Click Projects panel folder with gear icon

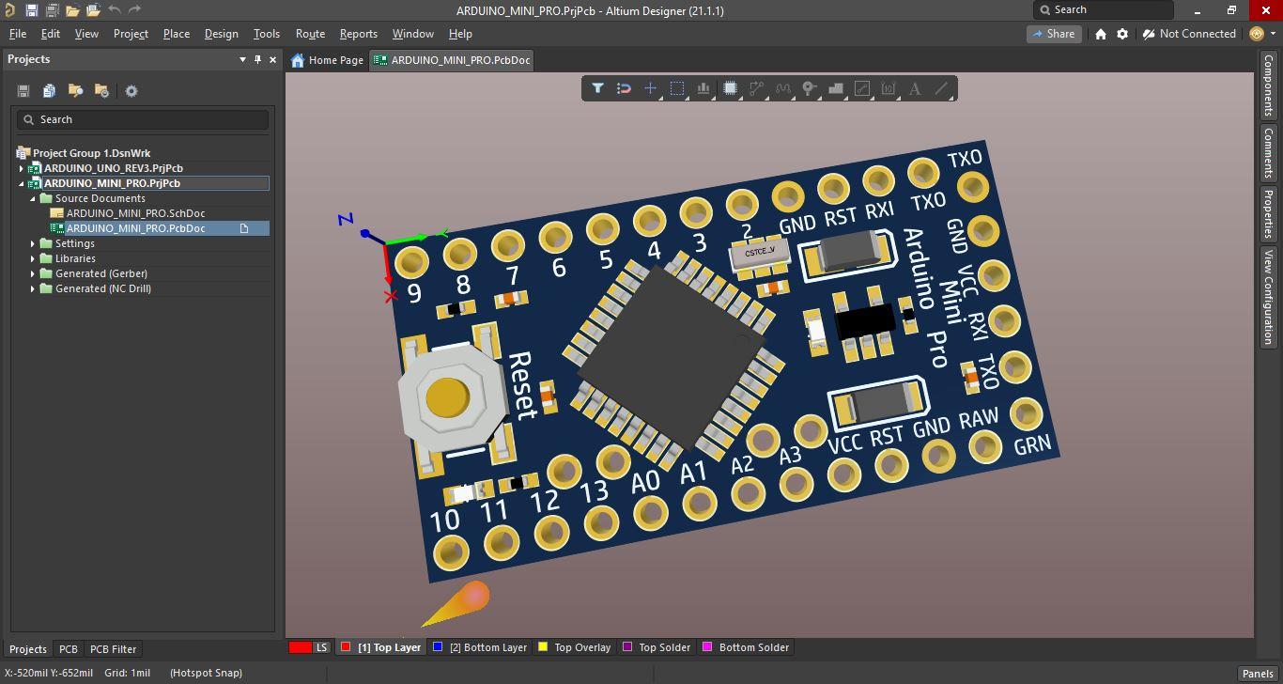coord(101,91)
